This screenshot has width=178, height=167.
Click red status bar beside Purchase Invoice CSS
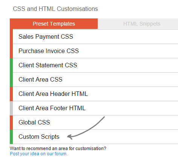(11, 51)
